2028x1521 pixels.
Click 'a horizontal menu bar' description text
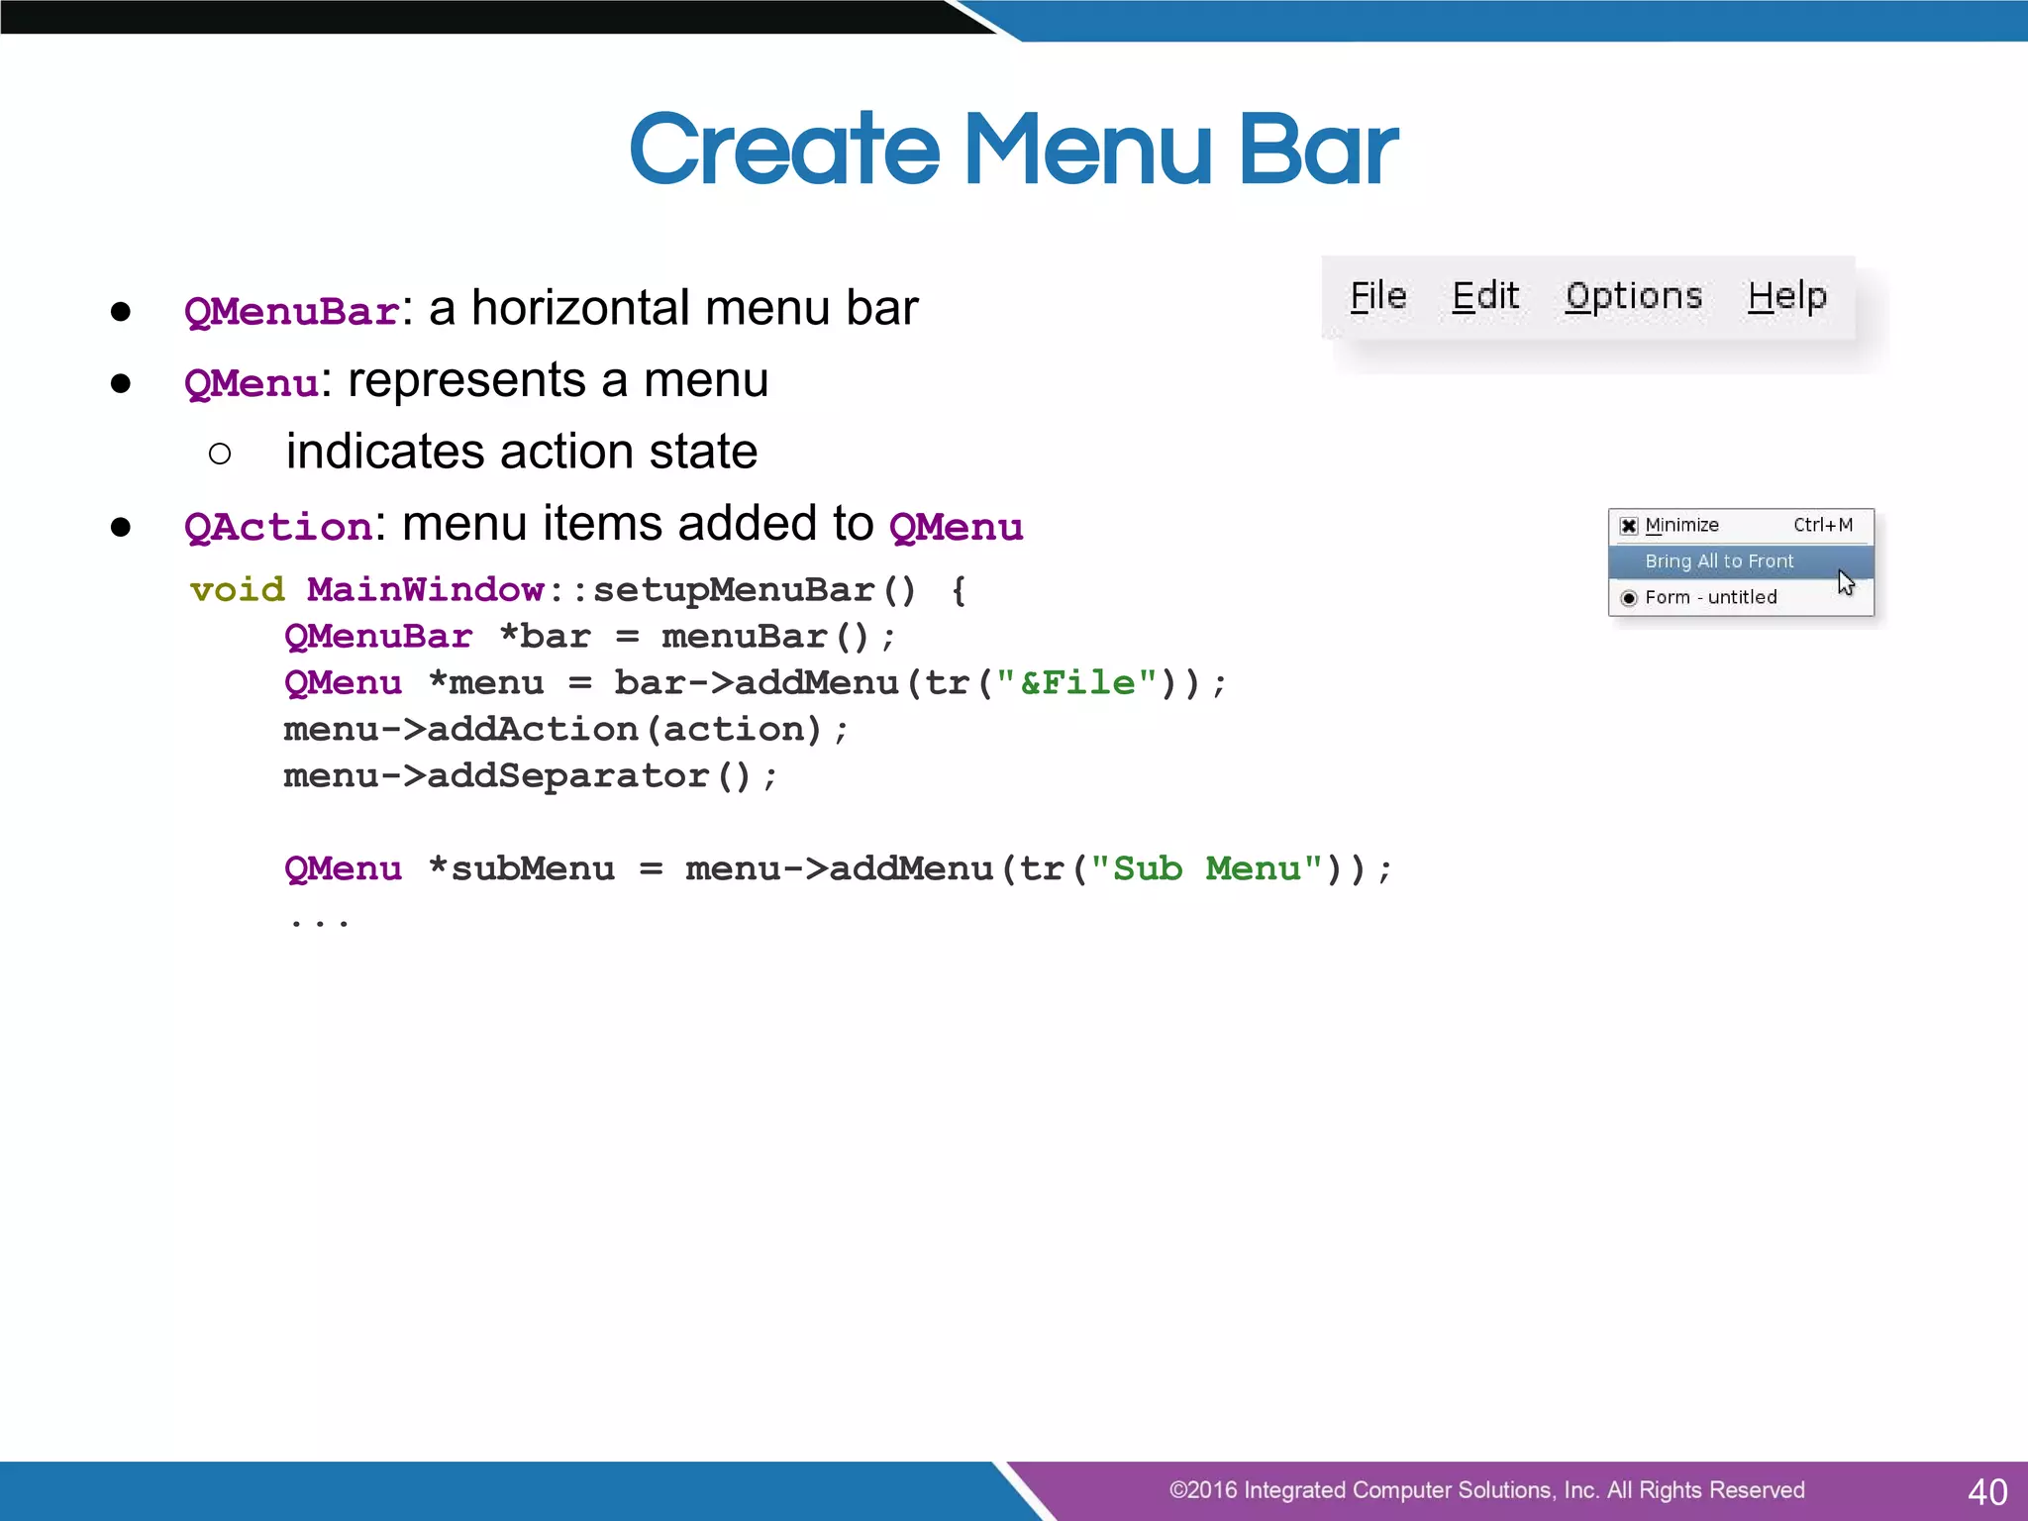pos(674,308)
